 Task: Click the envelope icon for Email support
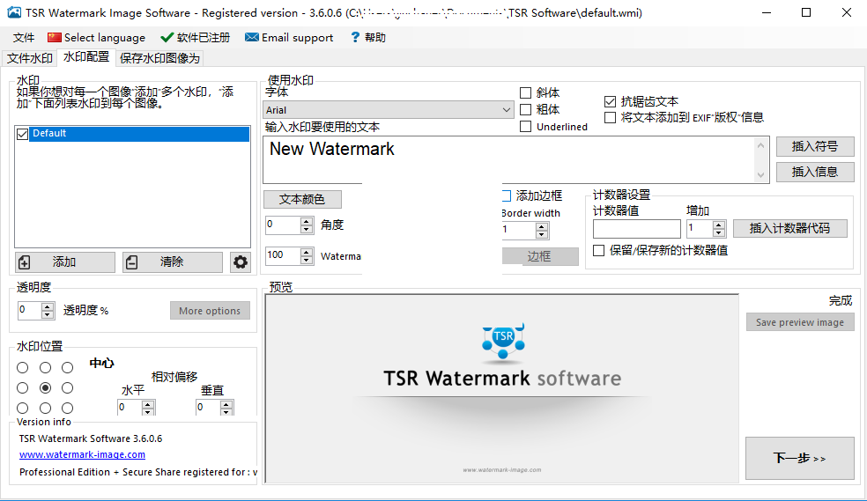pos(252,38)
